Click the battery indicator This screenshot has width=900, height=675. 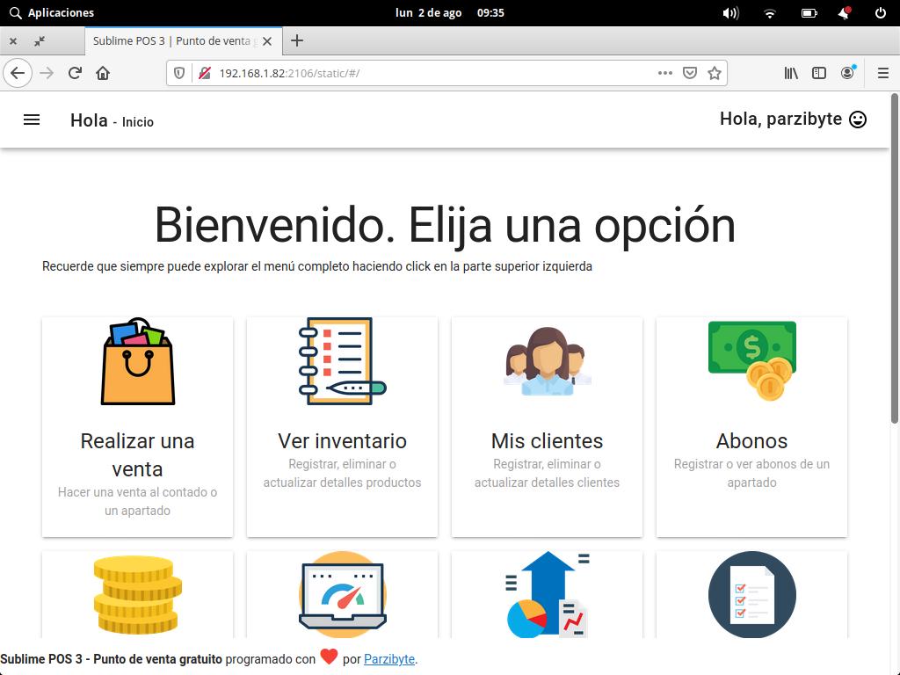809,12
